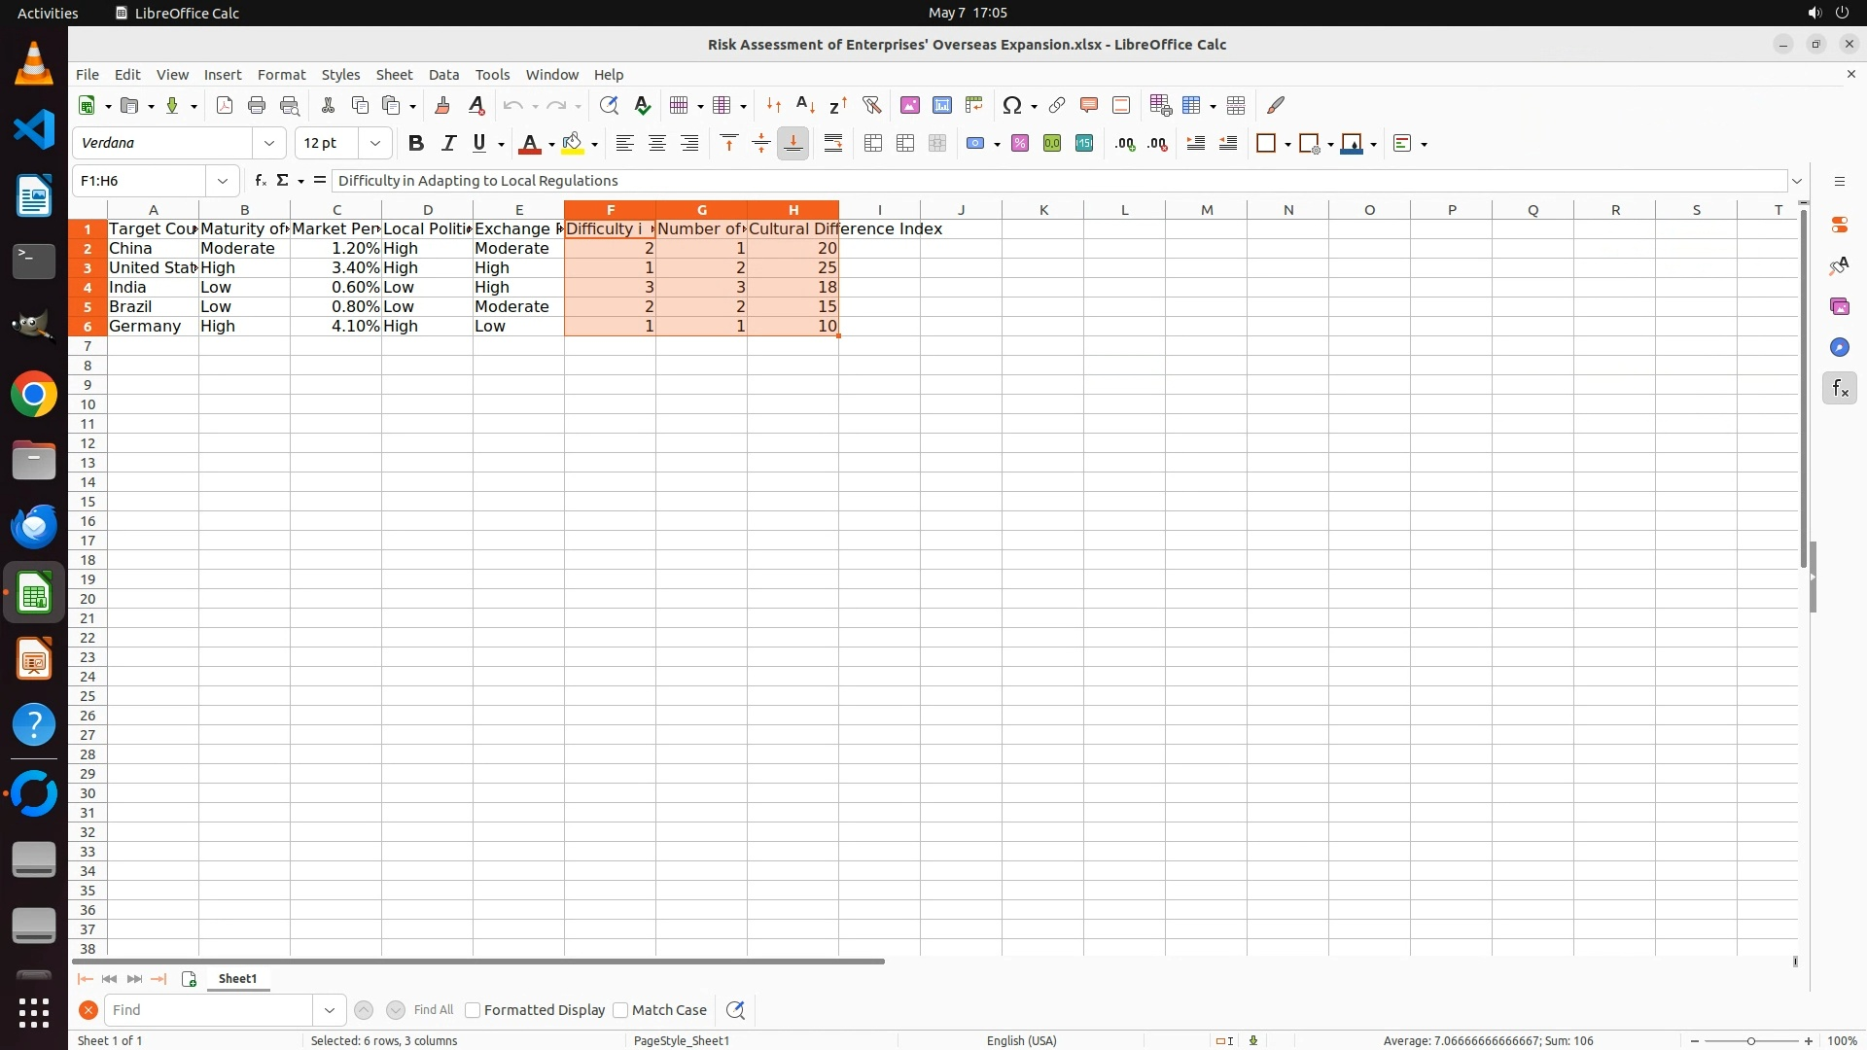The width and height of the screenshot is (1867, 1050).
Task: Open the sidebar Navigator panel
Action: (x=1840, y=348)
